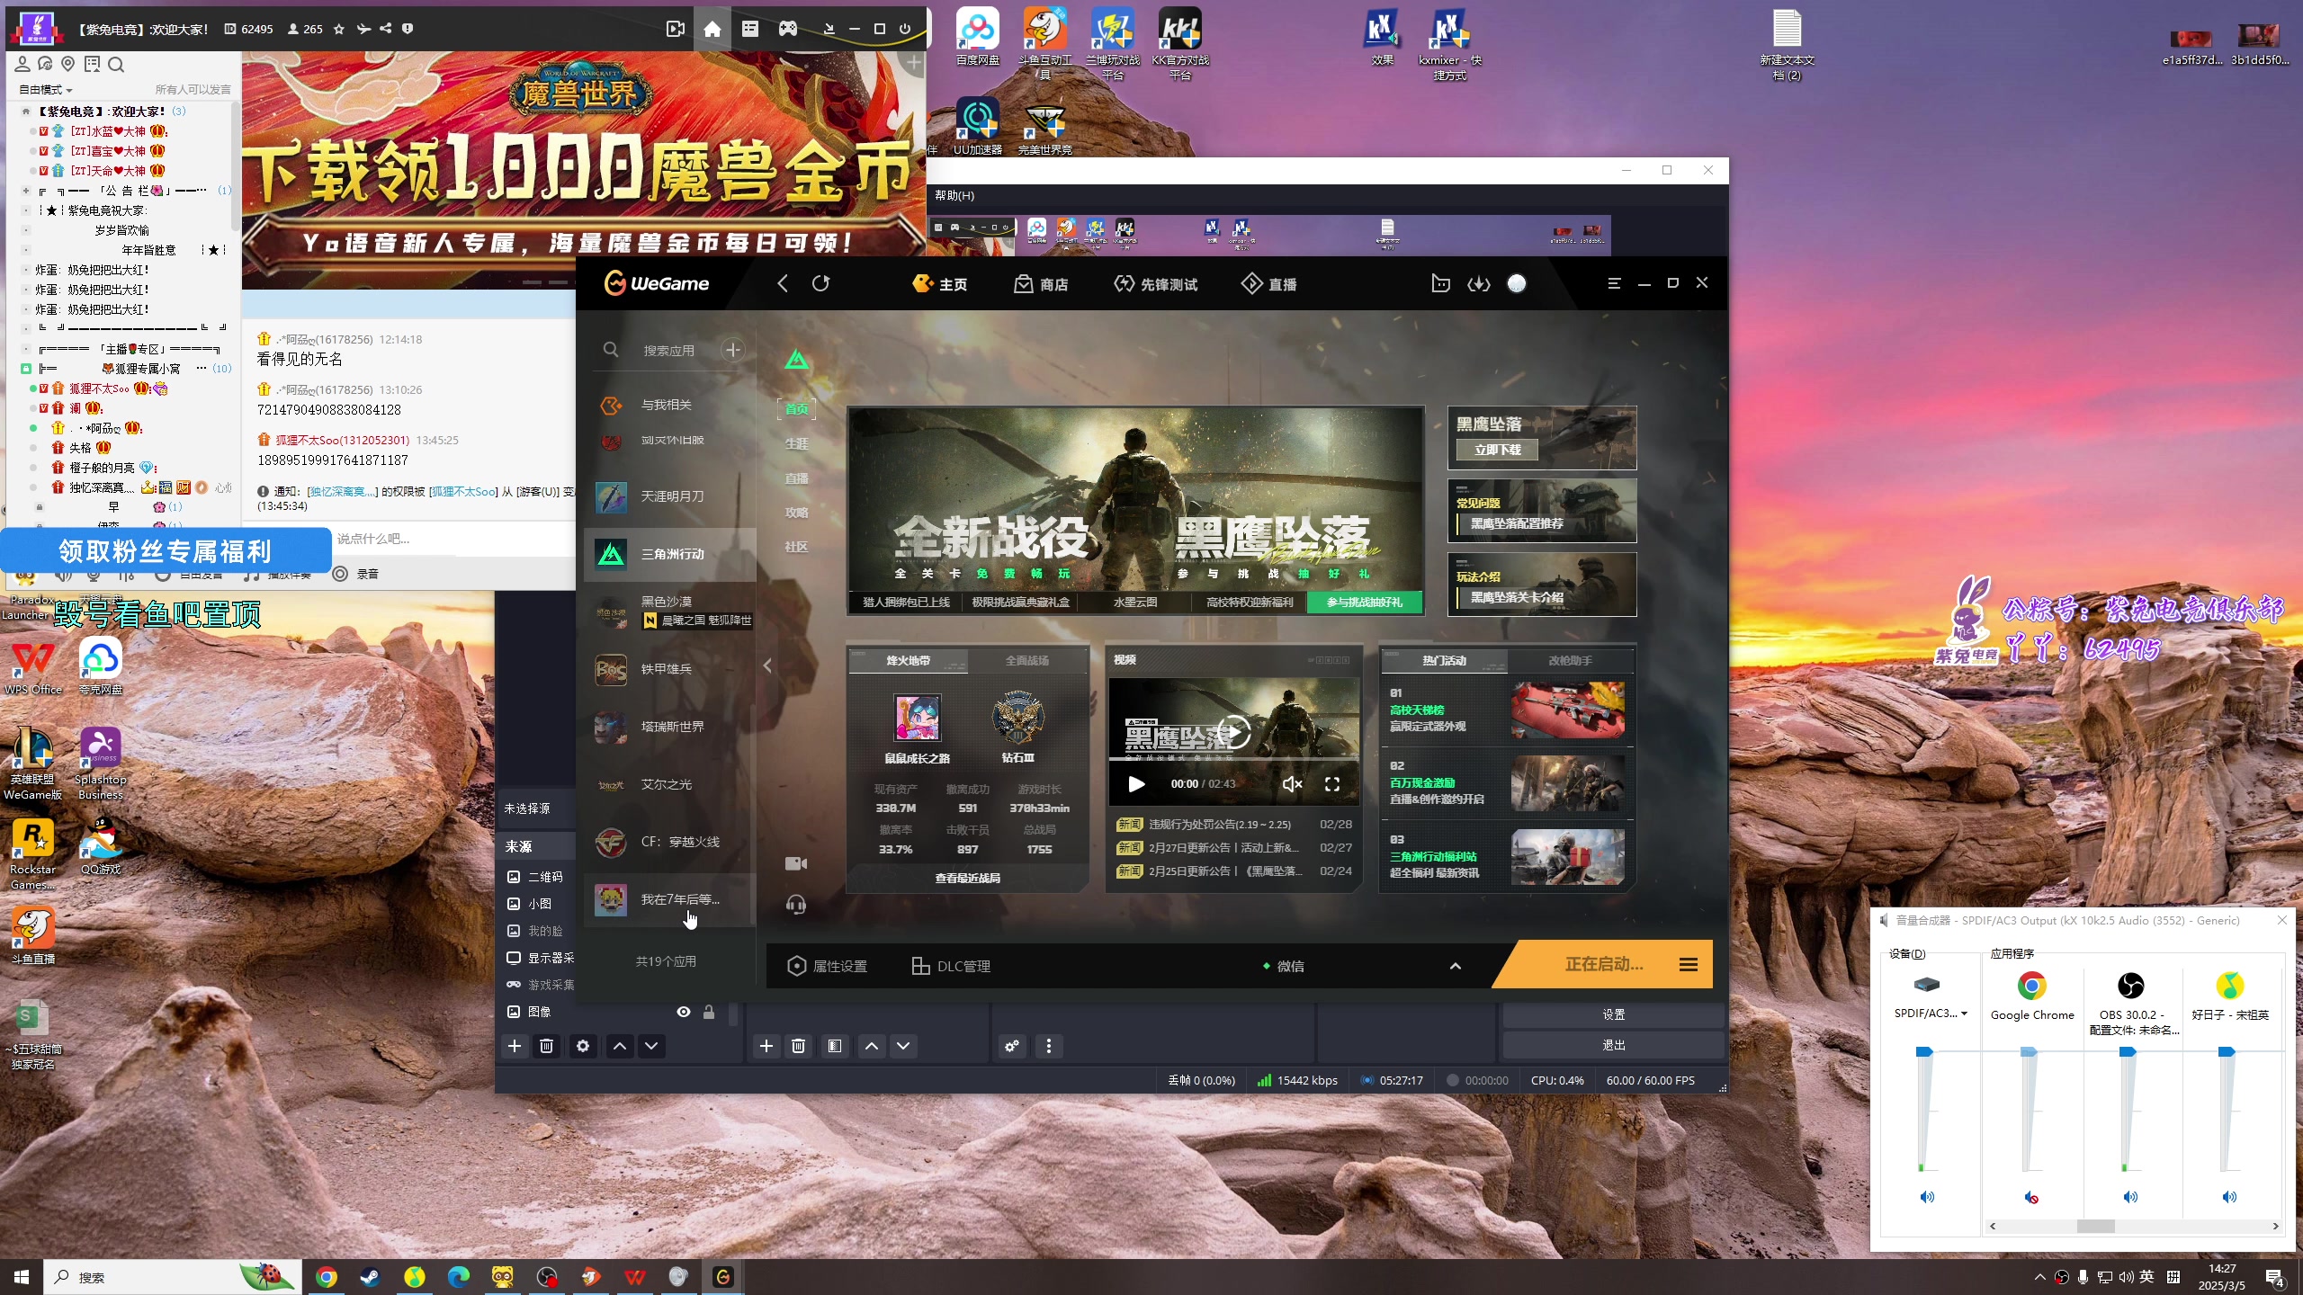The image size is (2303, 1295).
Task: Open the WeGame 商店 tab
Action: point(1041,284)
